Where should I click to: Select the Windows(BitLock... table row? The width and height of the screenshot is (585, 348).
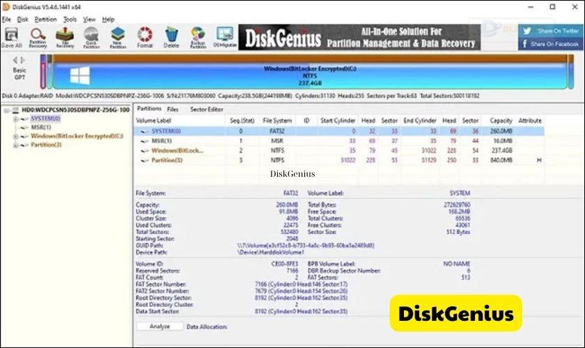(x=338, y=151)
